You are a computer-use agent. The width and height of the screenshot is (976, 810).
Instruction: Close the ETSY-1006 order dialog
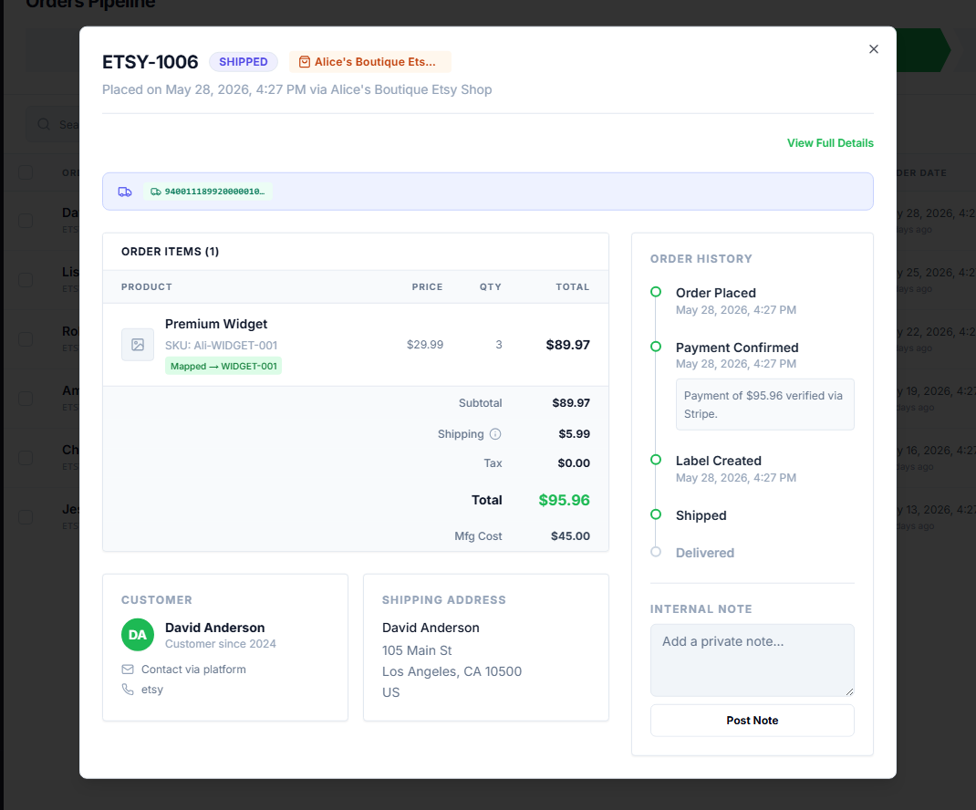click(x=873, y=49)
